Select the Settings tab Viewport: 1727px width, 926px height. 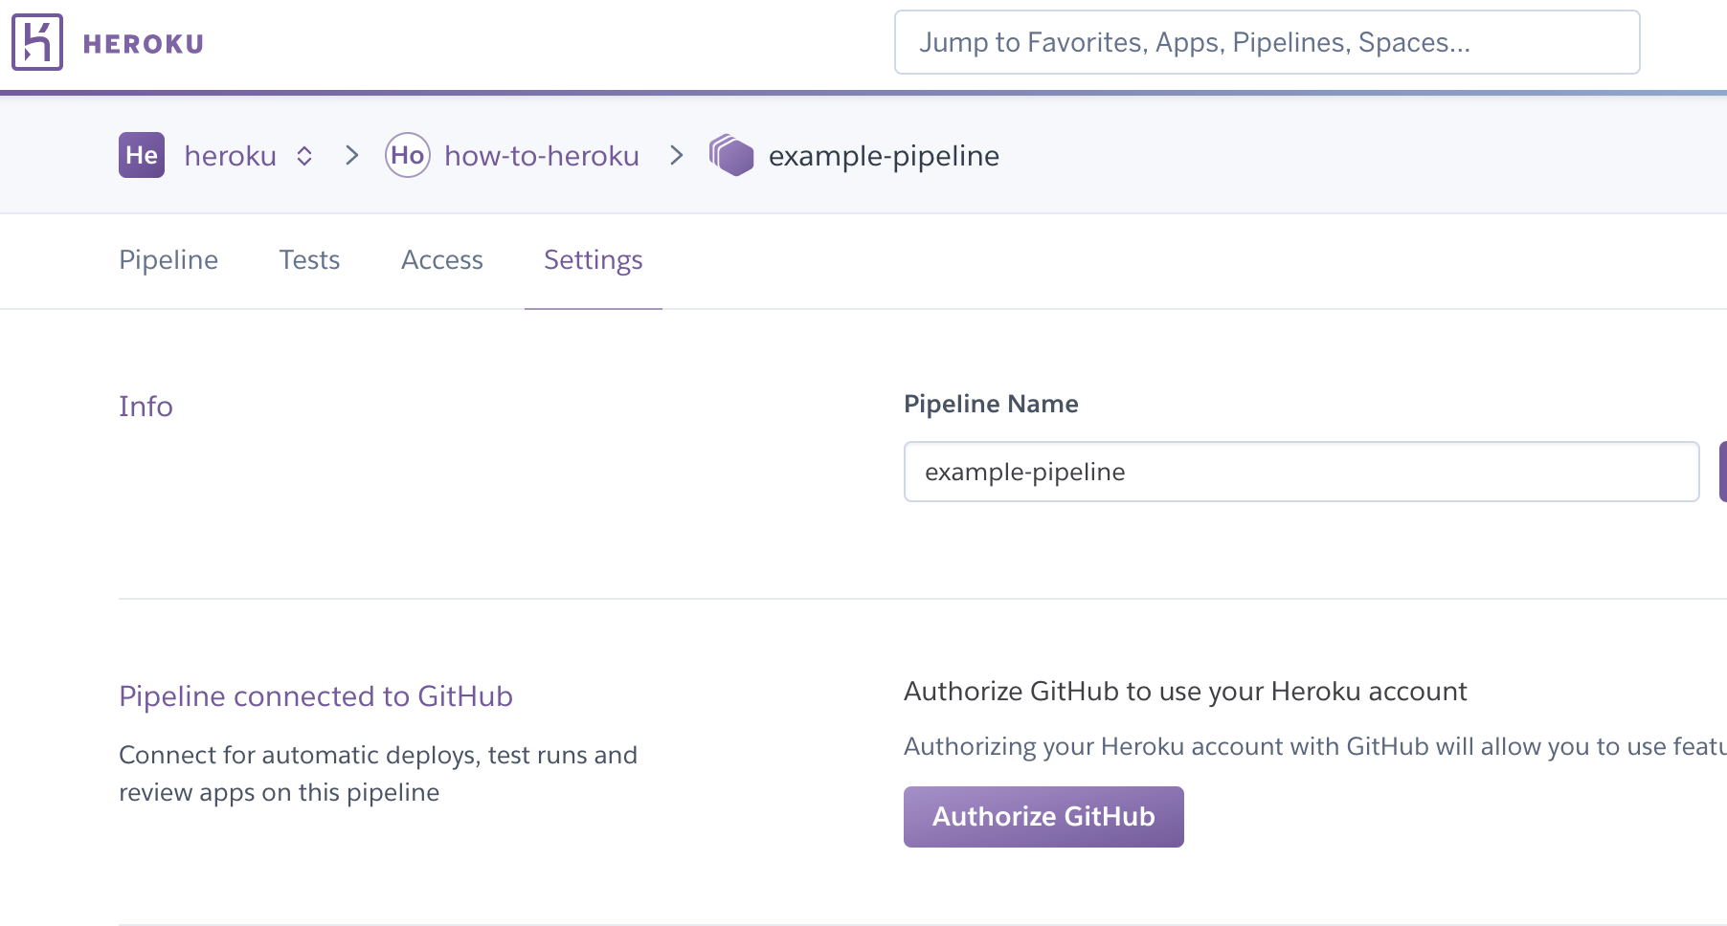click(593, 260)
